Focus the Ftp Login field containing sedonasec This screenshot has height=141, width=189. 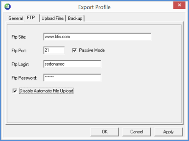click(72, 64)
